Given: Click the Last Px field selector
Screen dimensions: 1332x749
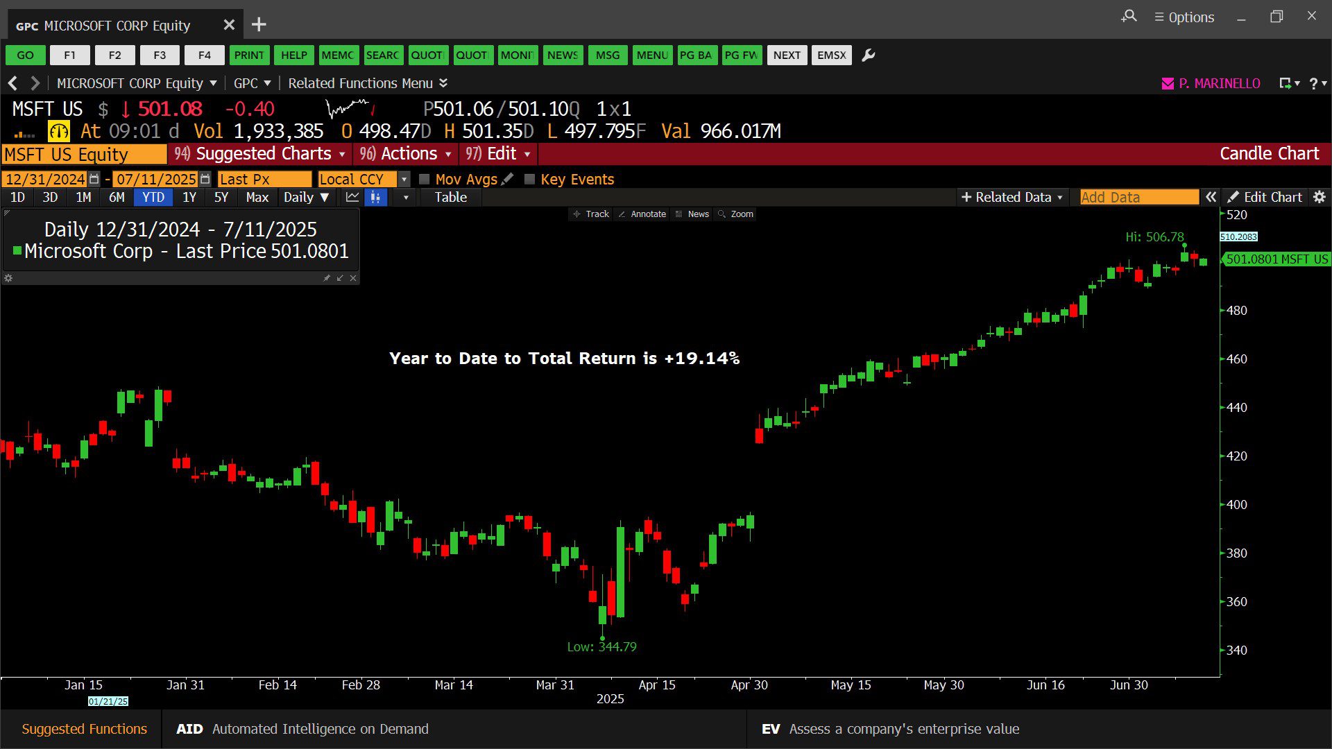Looking at the screenshot, I should pos(264,179).
